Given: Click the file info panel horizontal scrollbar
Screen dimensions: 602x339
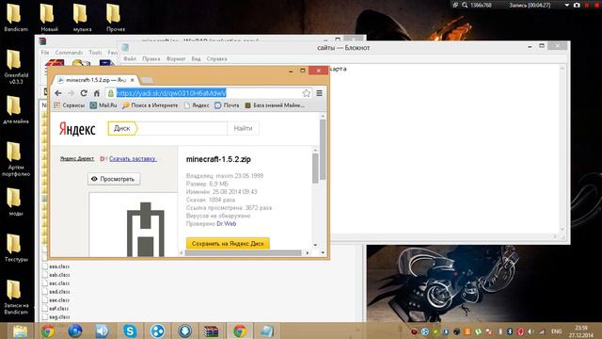Looking at the screenshot, I should click(x=244, y=252).
